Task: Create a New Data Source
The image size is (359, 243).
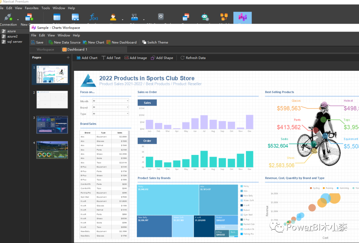Action: pyautogui.click(x=51, y=43)
